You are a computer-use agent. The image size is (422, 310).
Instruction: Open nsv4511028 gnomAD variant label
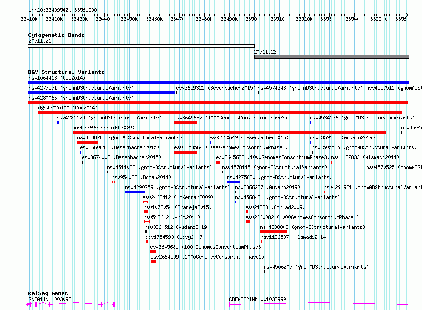point(159,168)
